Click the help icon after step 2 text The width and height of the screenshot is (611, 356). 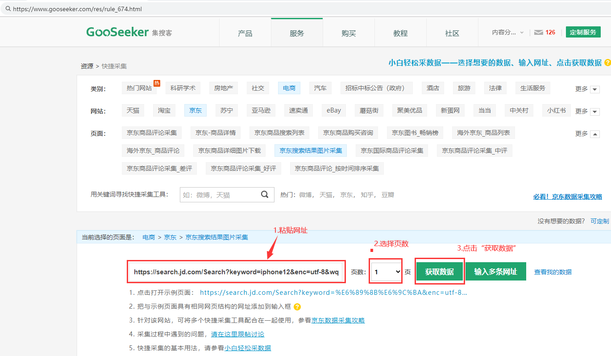click(x=297, y=307)
